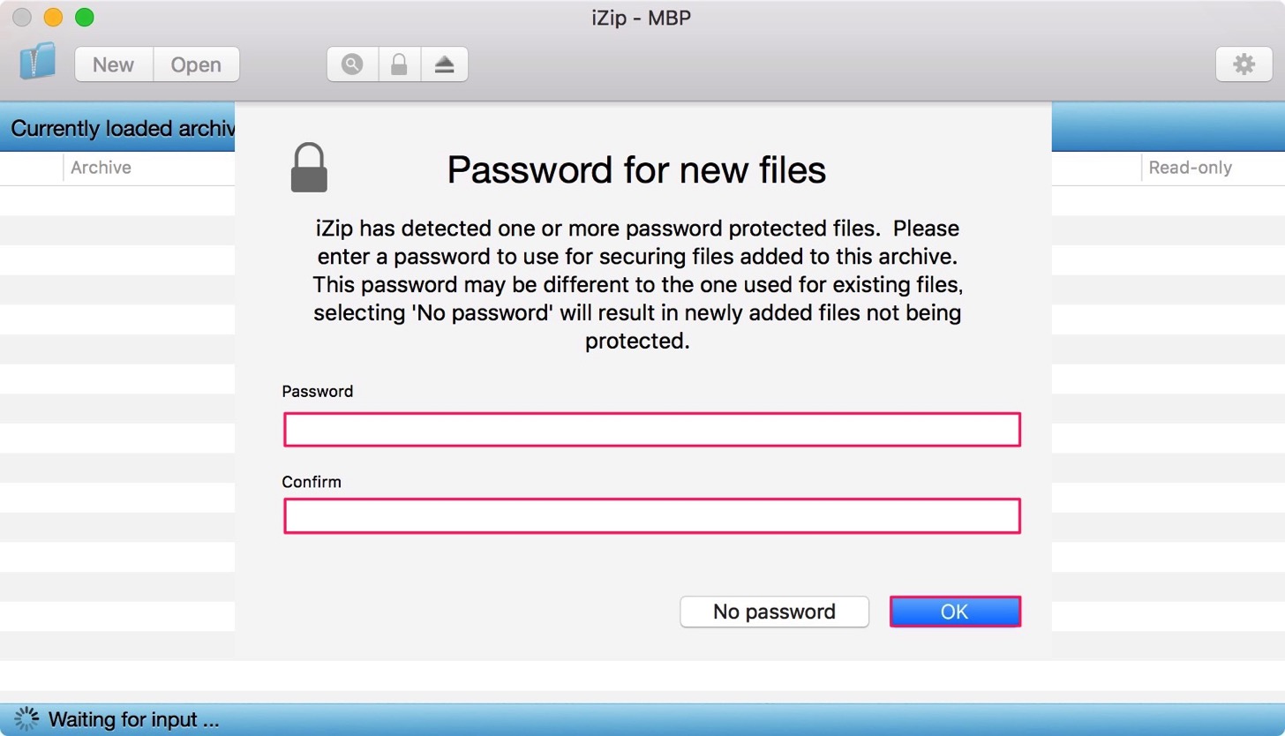Click the green zoom window button
The width and height of the screenshot is (1285, 736).
(84, 17)
